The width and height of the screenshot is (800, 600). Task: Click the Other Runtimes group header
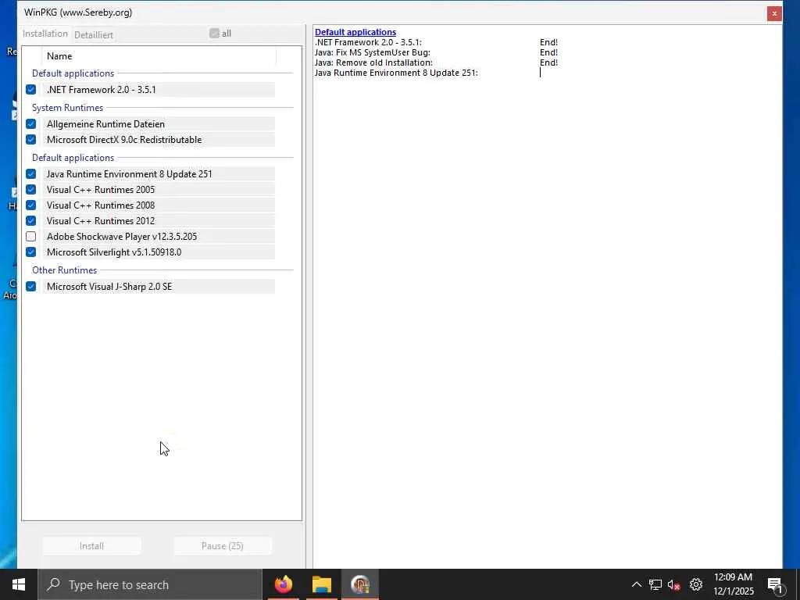click(x=64, y=270)
